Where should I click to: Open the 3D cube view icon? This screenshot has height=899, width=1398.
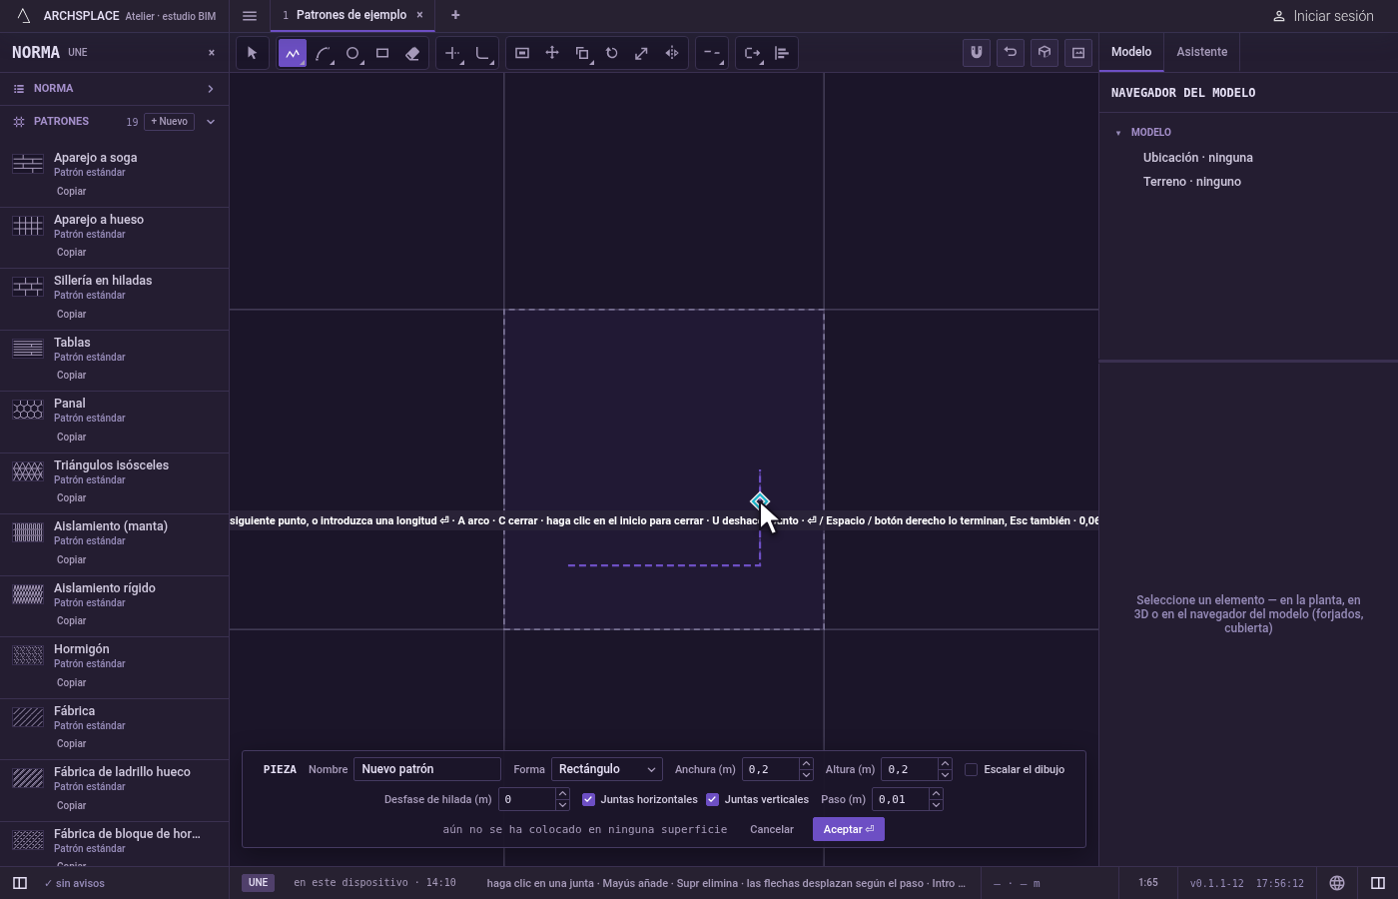pyautogui.click(x=1045, y=53)
